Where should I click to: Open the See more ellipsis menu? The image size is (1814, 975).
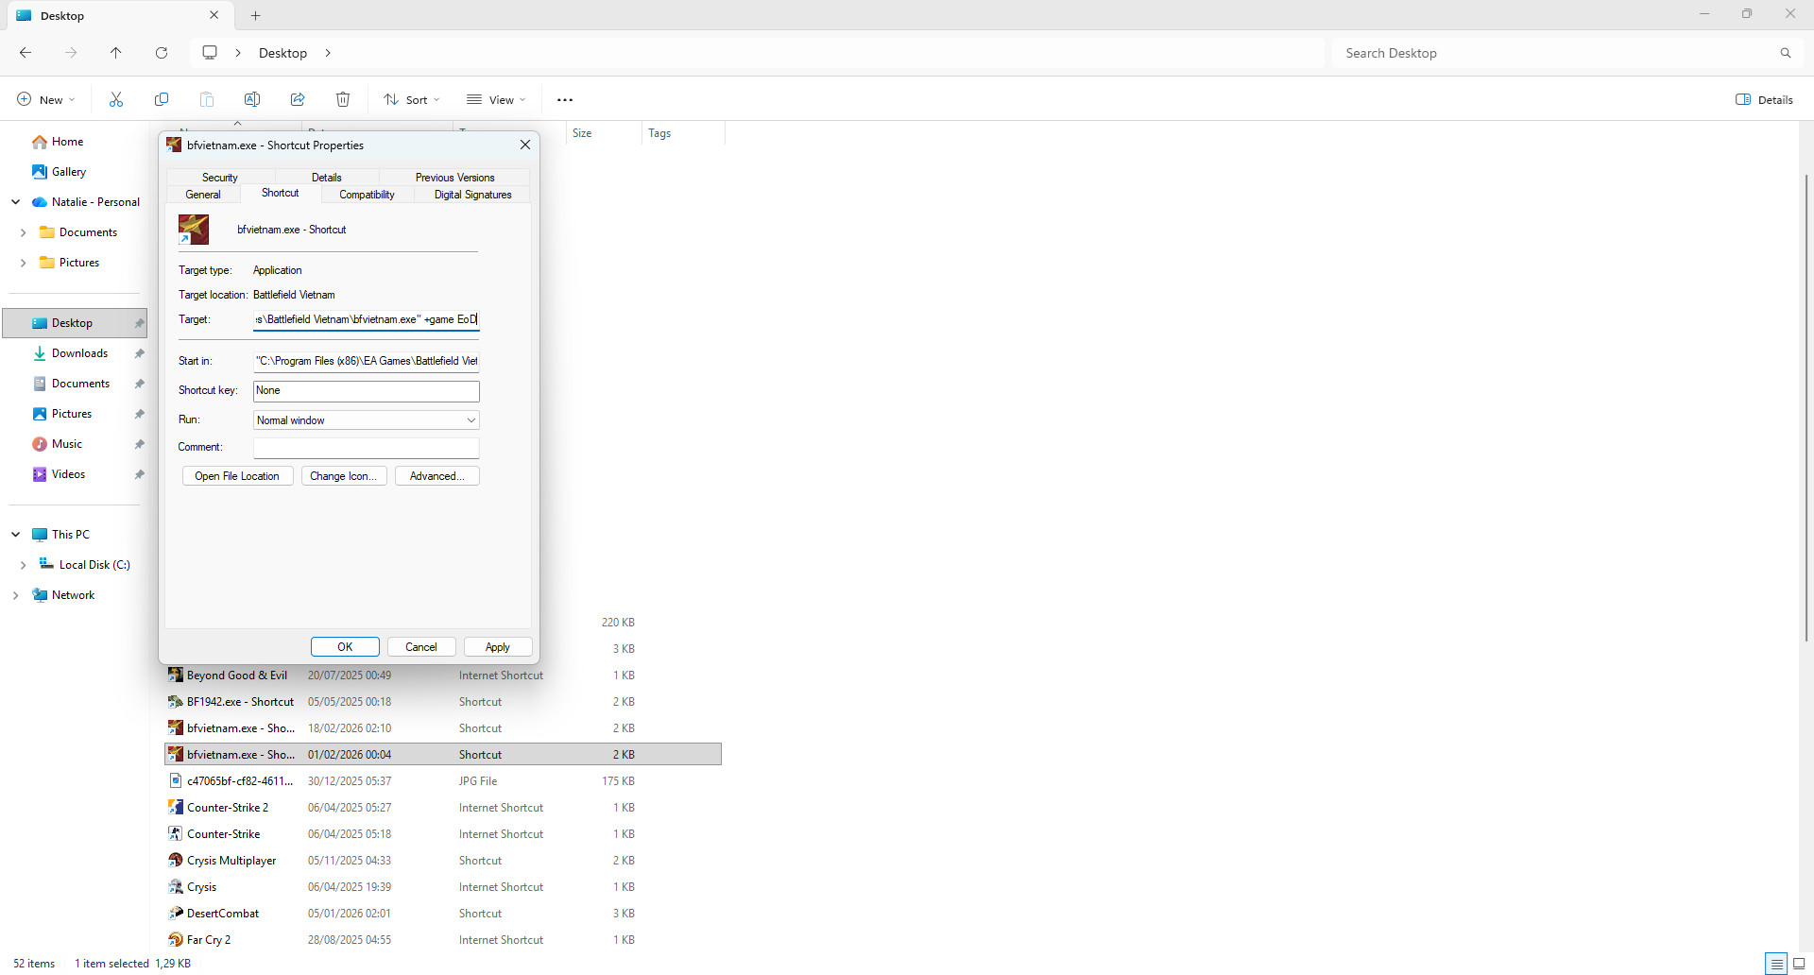pyautogui.click(x=565, y=99)
